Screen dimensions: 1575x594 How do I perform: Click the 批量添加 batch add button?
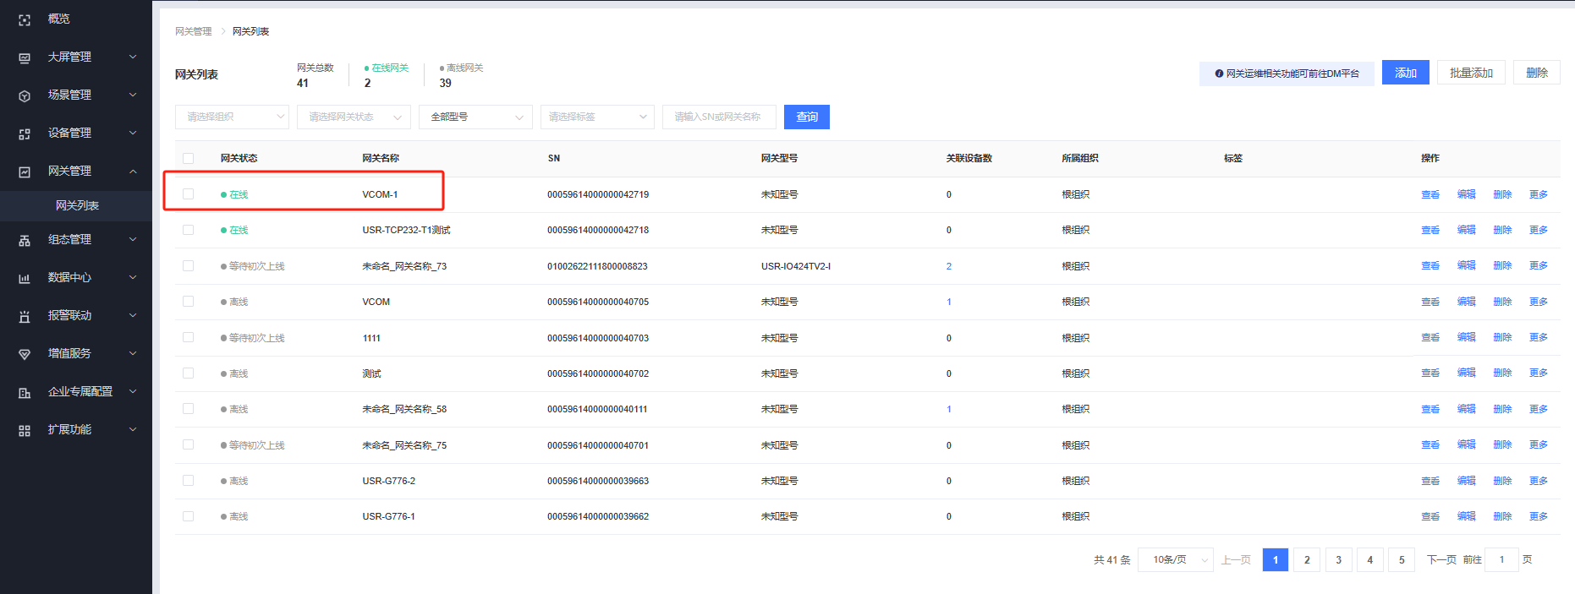coord(1471,73)
